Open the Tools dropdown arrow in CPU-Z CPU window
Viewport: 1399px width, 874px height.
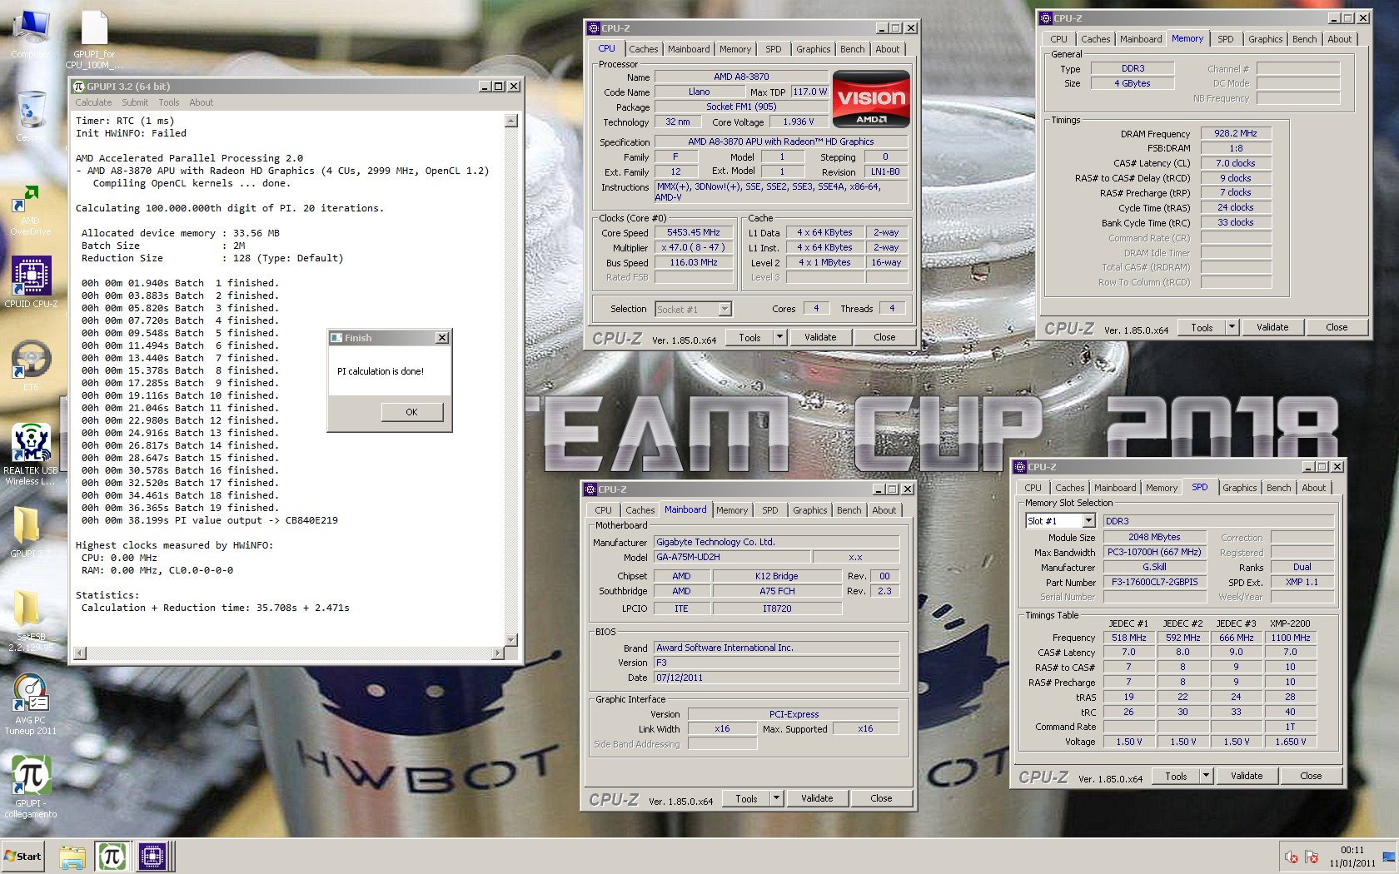click(779, 337)
